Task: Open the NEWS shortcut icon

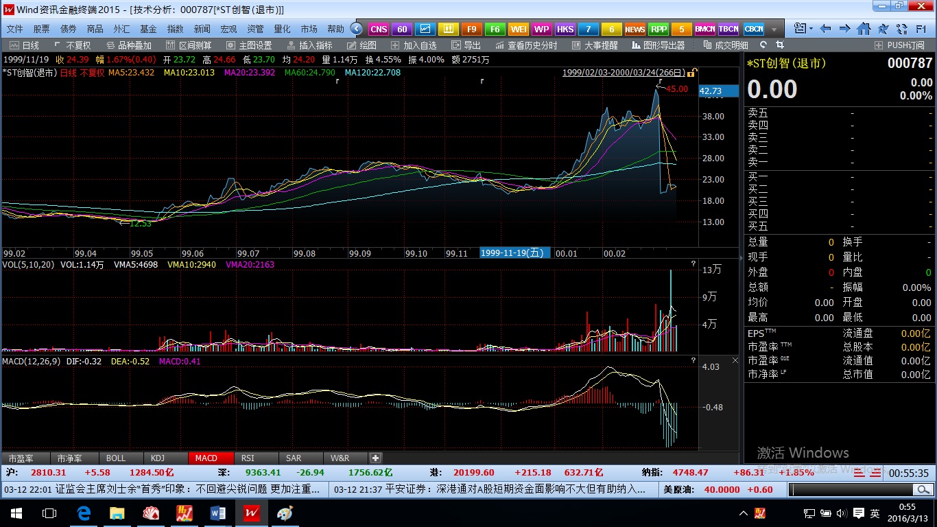Action: (x=634, y=29)
